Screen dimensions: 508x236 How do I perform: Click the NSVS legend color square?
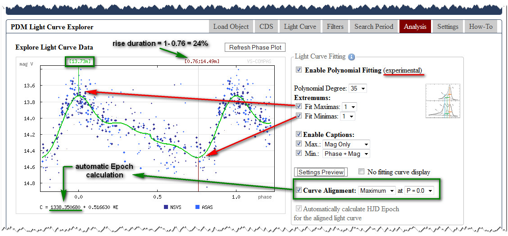[x=167, y=207]
